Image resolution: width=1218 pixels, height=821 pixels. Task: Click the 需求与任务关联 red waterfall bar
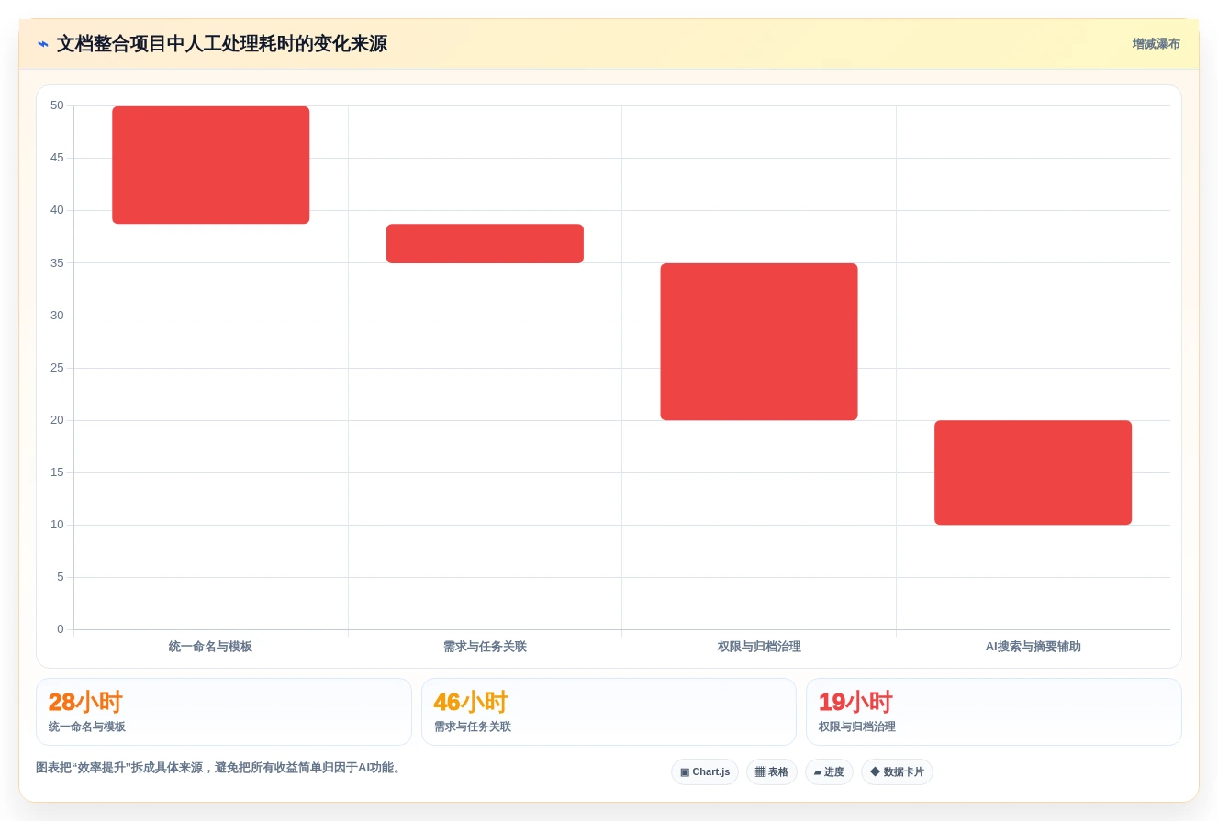click(485, 244)
